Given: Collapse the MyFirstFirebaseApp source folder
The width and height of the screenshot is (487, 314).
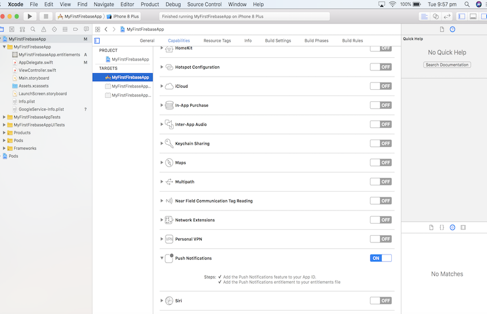Looking at the screenshot, I should [4, 47].
